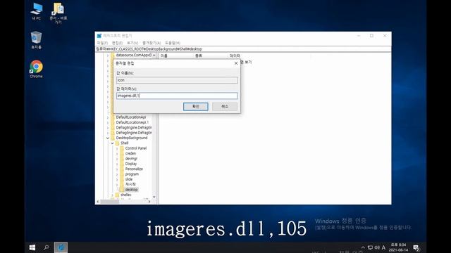451x253 pixels.
Task: Select the DefaultLocationApi registry key
Action: (131, 117)
